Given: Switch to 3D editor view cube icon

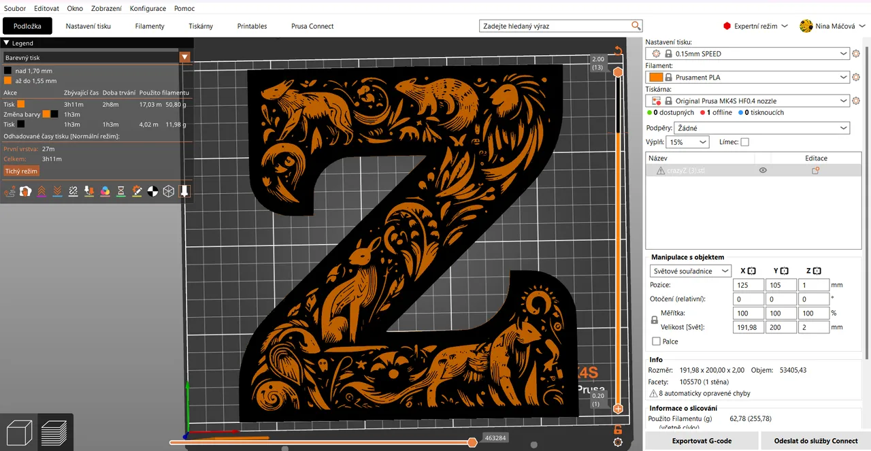Looking at the screenshot, I should click(18, 433).
